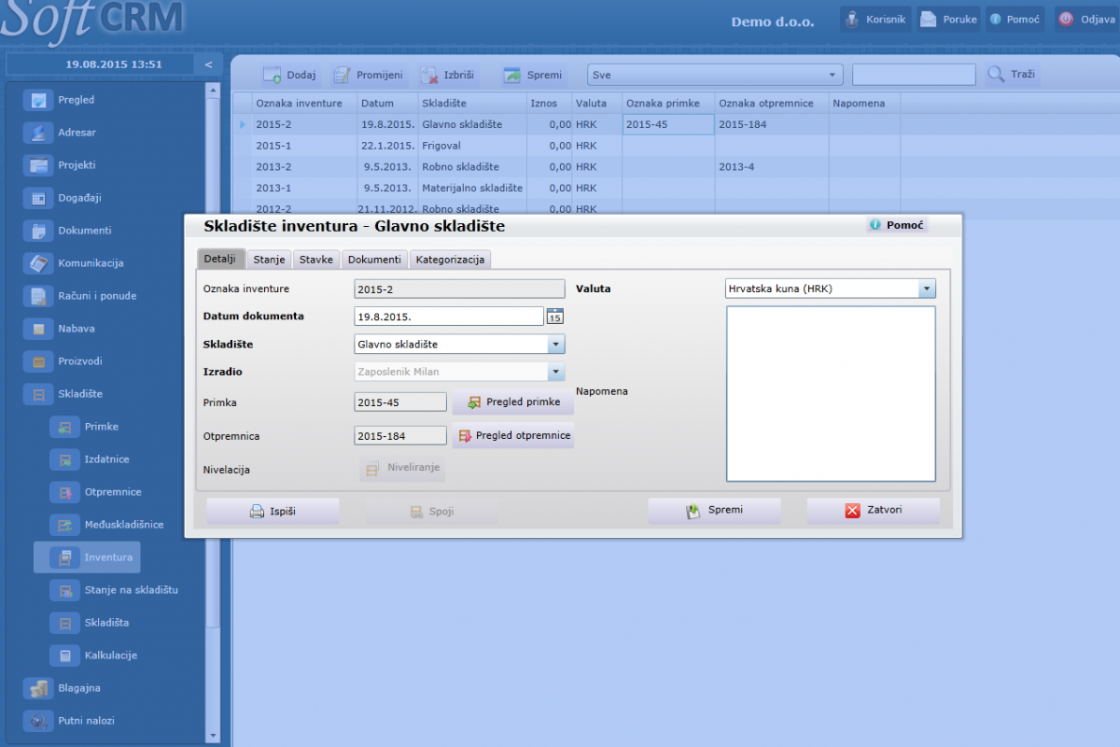Click the Spremi button in the dialog
1120x747 pixels.
coord(714,511)
